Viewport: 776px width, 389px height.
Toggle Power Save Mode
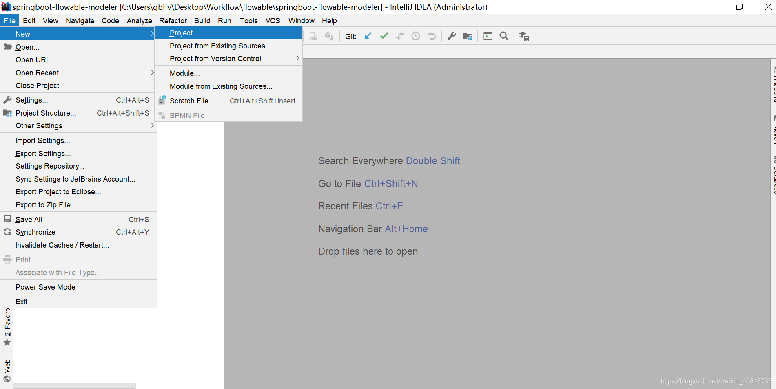(x=78, y=287)
